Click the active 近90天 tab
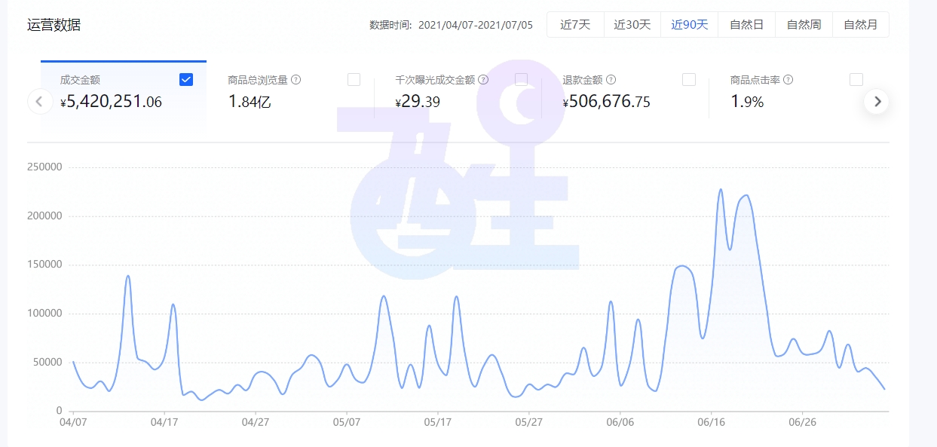 pos(690,24)
